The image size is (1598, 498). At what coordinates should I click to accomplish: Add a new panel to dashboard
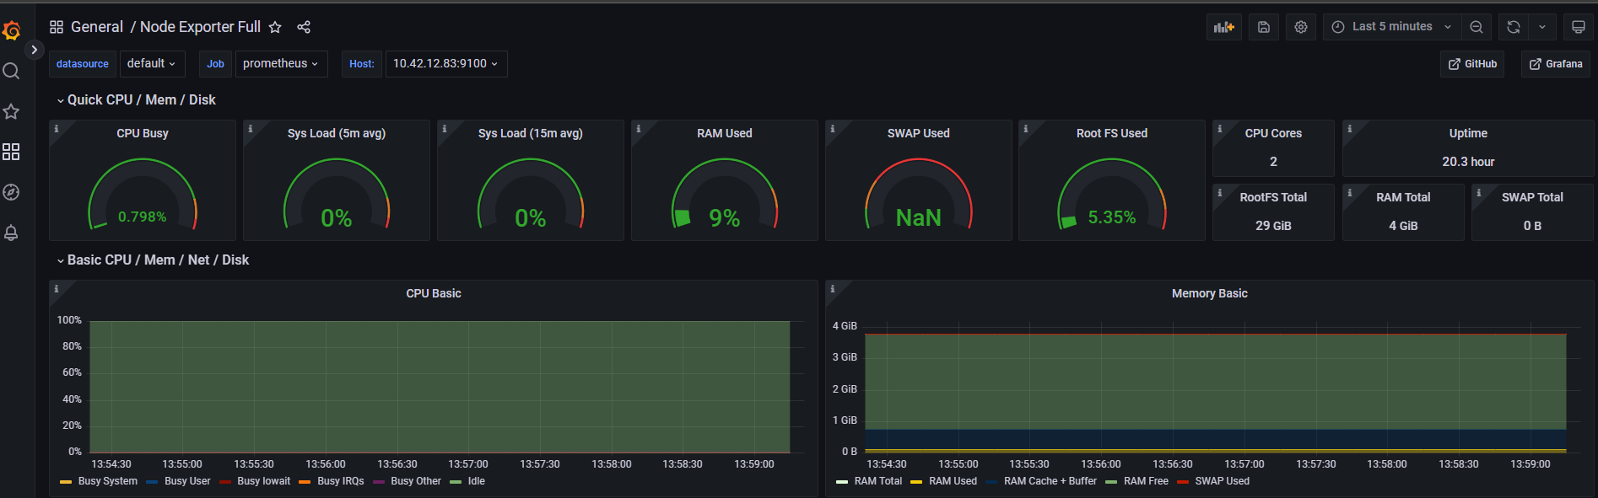[x=1224, y=27]
